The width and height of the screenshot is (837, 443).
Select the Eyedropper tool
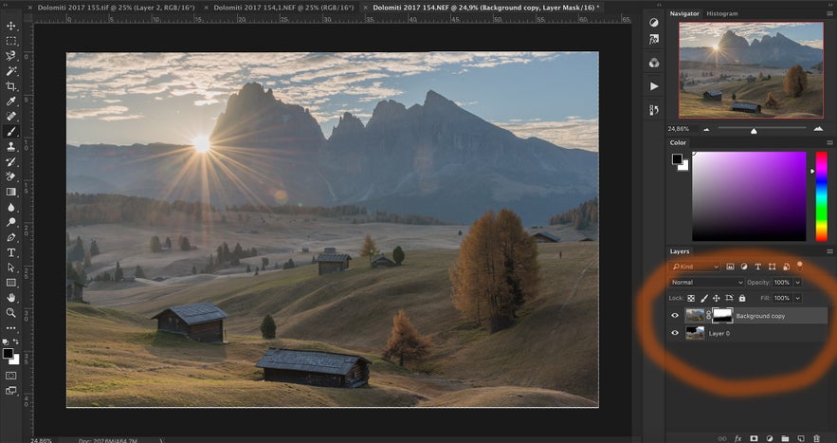point(10,101)
